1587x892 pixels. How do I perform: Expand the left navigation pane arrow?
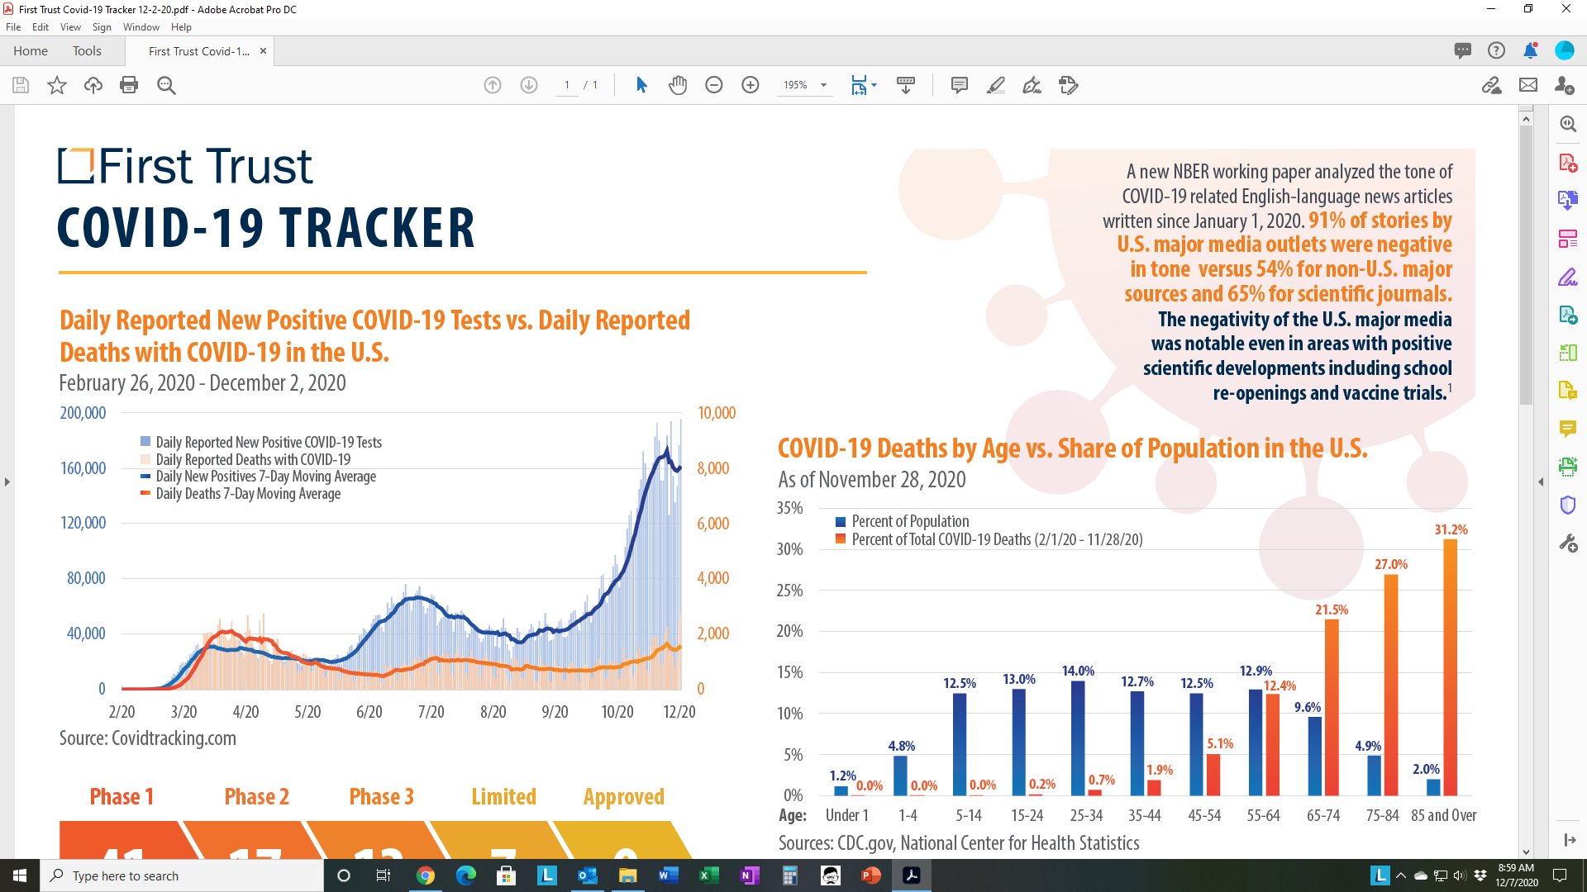click(7, 482)
